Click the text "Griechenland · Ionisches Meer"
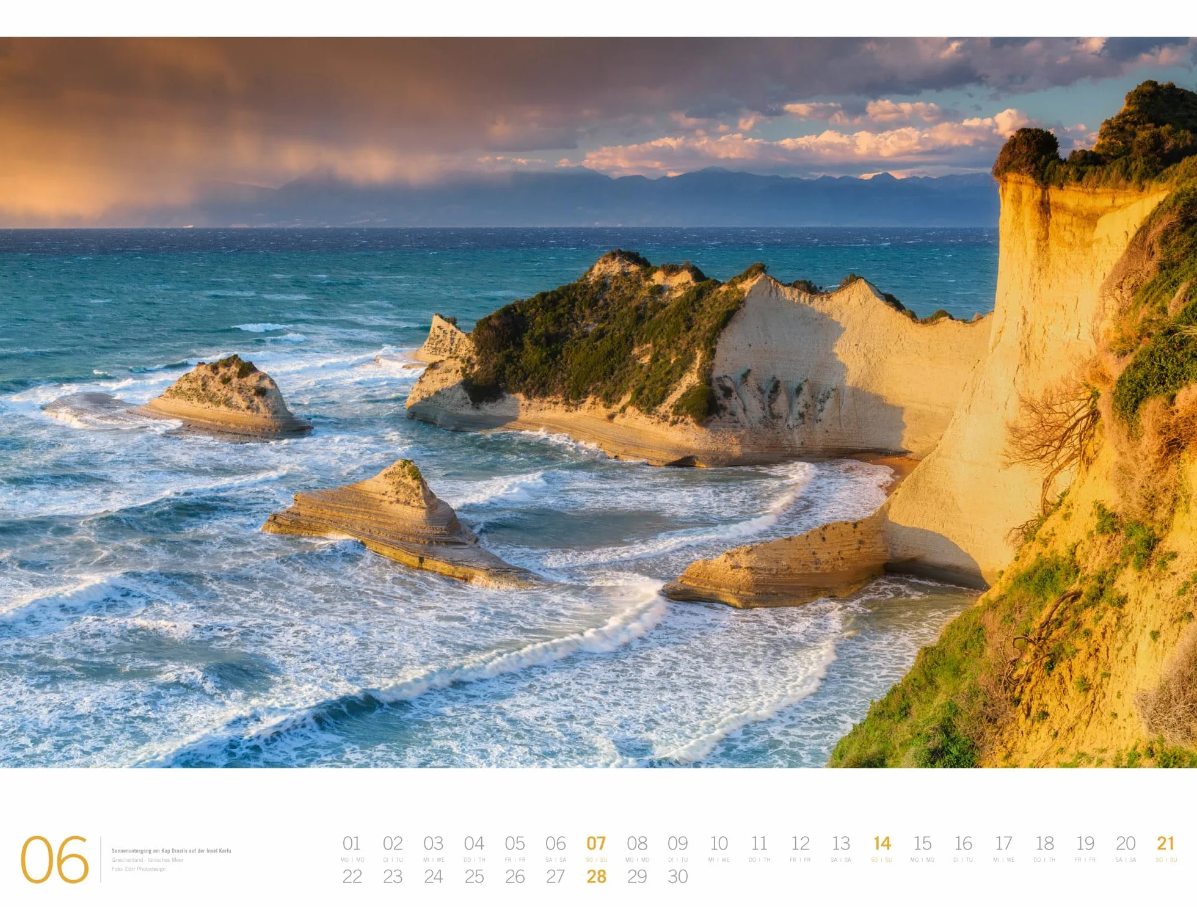Image resolution: width=1197 pixels, height=907 pixels. 147,860
